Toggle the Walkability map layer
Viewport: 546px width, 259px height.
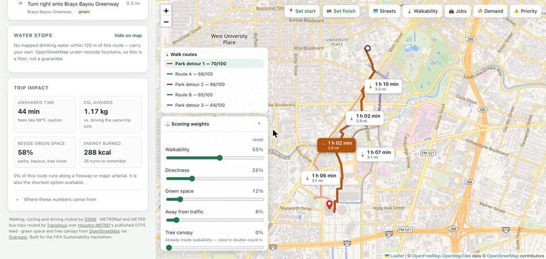[423, 11]
